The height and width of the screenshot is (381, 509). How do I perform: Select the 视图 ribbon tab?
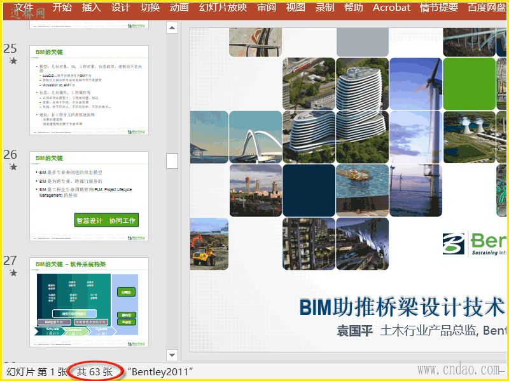click(x=295, y=7)
